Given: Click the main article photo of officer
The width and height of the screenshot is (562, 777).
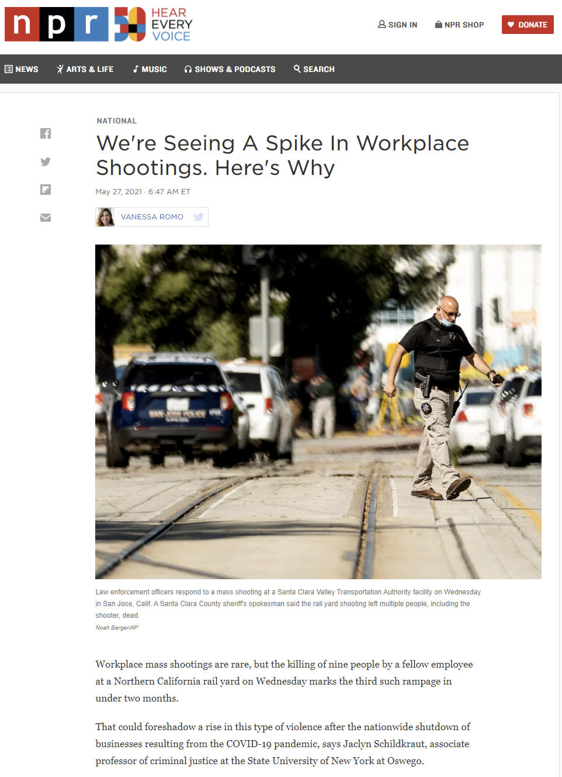Looking at the screenshot, I should [x=318, y=411].
